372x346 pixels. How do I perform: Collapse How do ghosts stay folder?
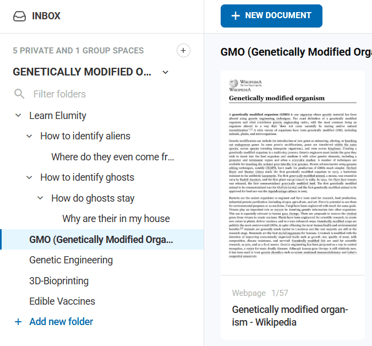(x=40, y=198)
